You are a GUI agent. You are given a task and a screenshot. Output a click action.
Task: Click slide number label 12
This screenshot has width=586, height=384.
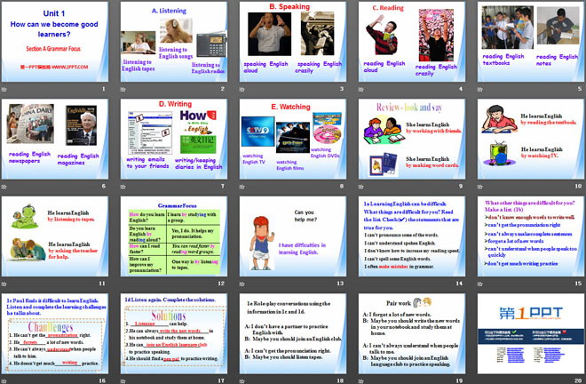pos(221,284)
